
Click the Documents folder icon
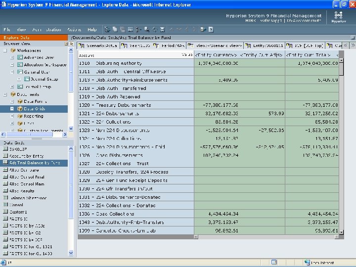13,94
